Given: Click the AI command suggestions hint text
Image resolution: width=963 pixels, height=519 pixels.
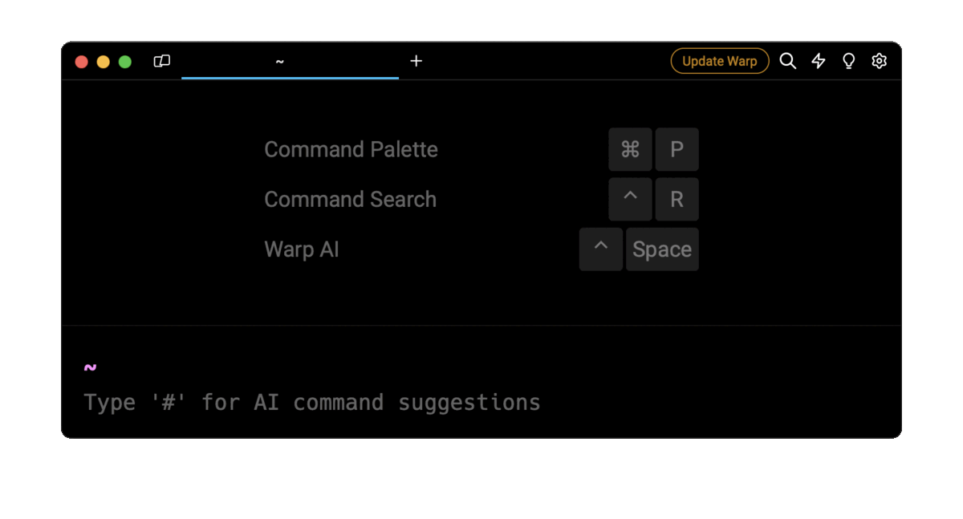Looking at the screenshot, I should click(311, 402).
